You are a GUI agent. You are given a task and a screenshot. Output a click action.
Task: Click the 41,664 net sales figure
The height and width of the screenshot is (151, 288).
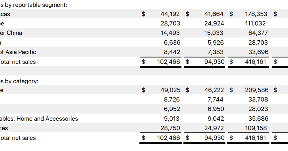(214, 14)
